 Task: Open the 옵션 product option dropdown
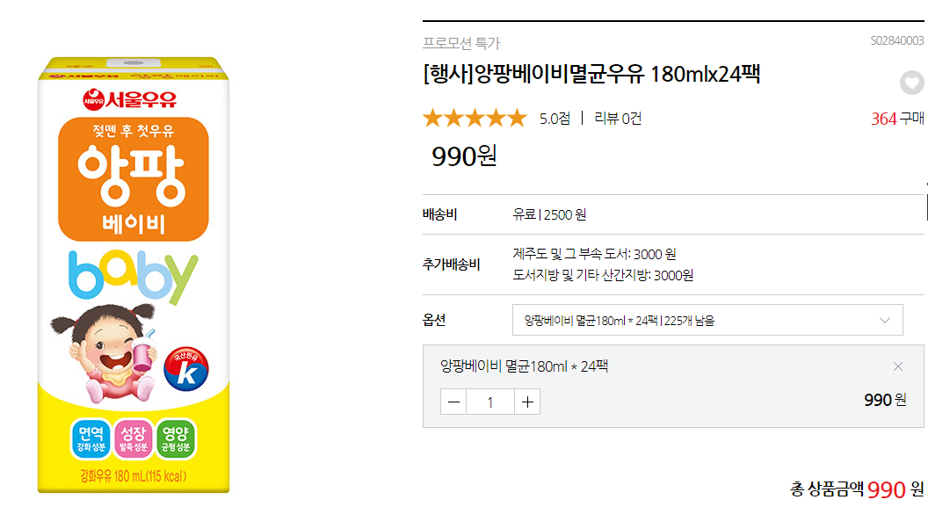point(707,320)
